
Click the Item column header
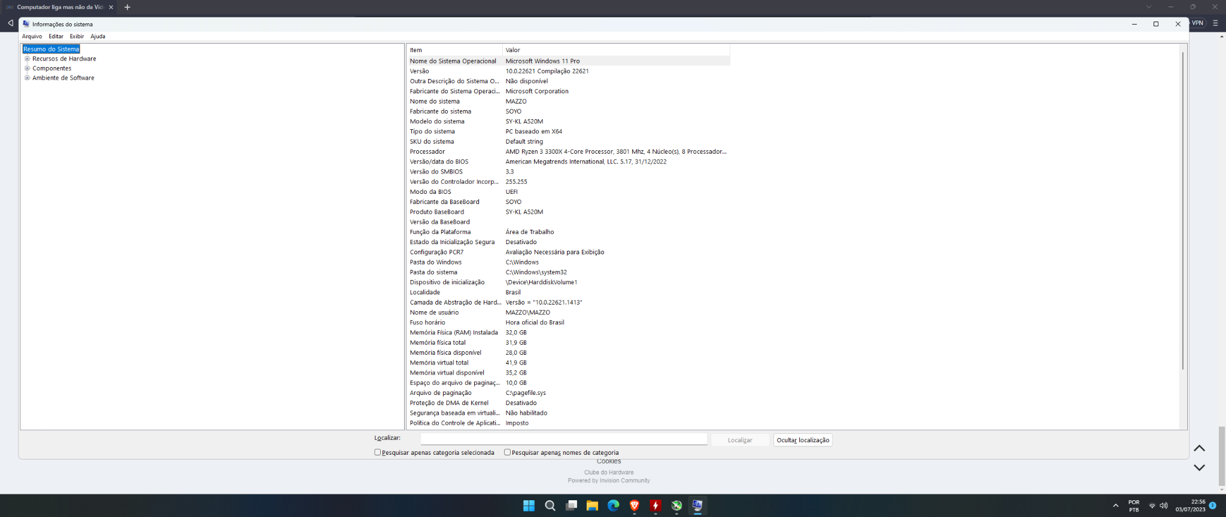tap(454, 50)
